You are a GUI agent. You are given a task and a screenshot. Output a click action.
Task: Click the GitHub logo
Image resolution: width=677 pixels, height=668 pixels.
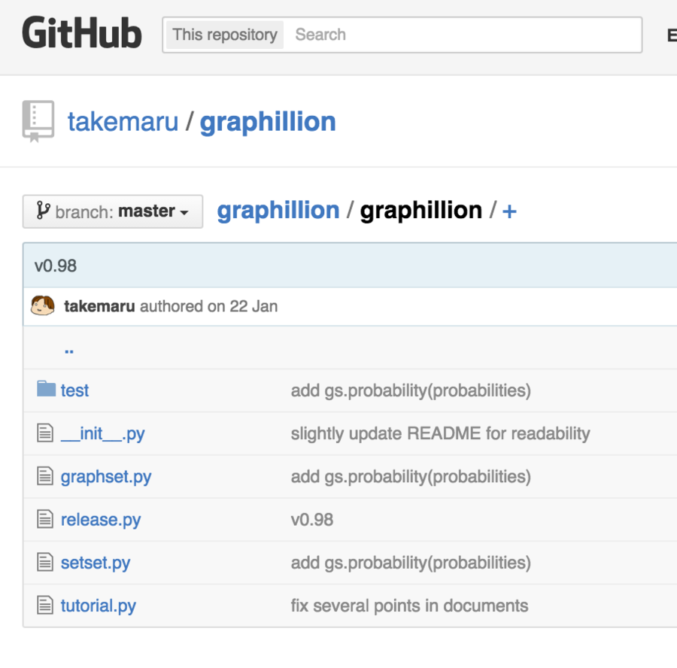tap(81, 33)
